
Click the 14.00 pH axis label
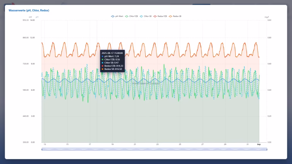32,20
